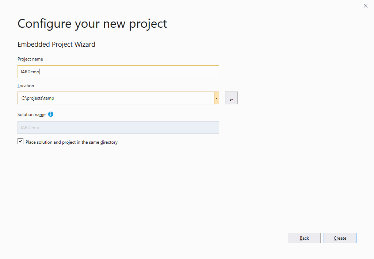This screenshot has height=259, width=374.
Task: Click the "Solution name" label
Action: (x=31, y=115)
